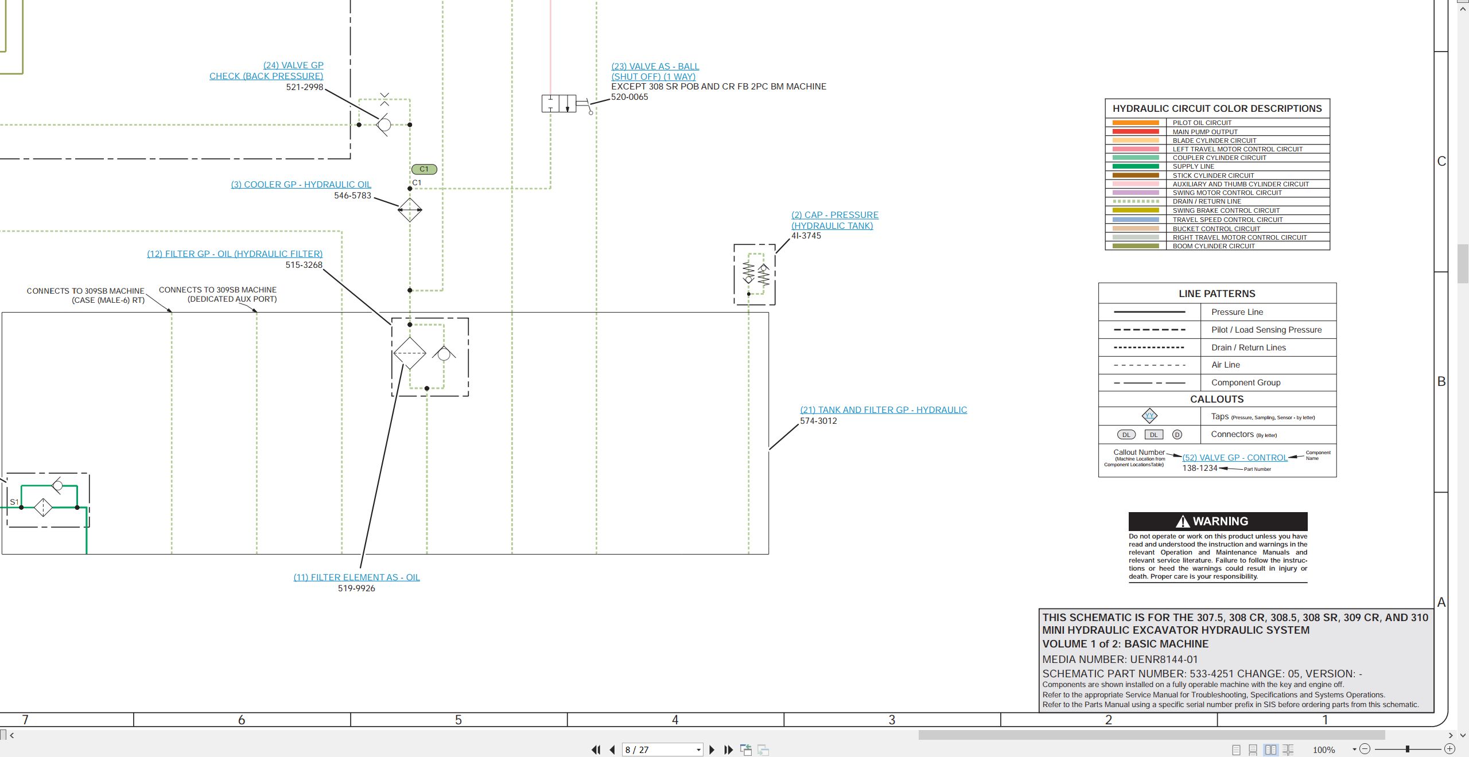Click the back pressure check valve symbol
The height and width of the screenshot is (757, 1469).
click(384, 124)
